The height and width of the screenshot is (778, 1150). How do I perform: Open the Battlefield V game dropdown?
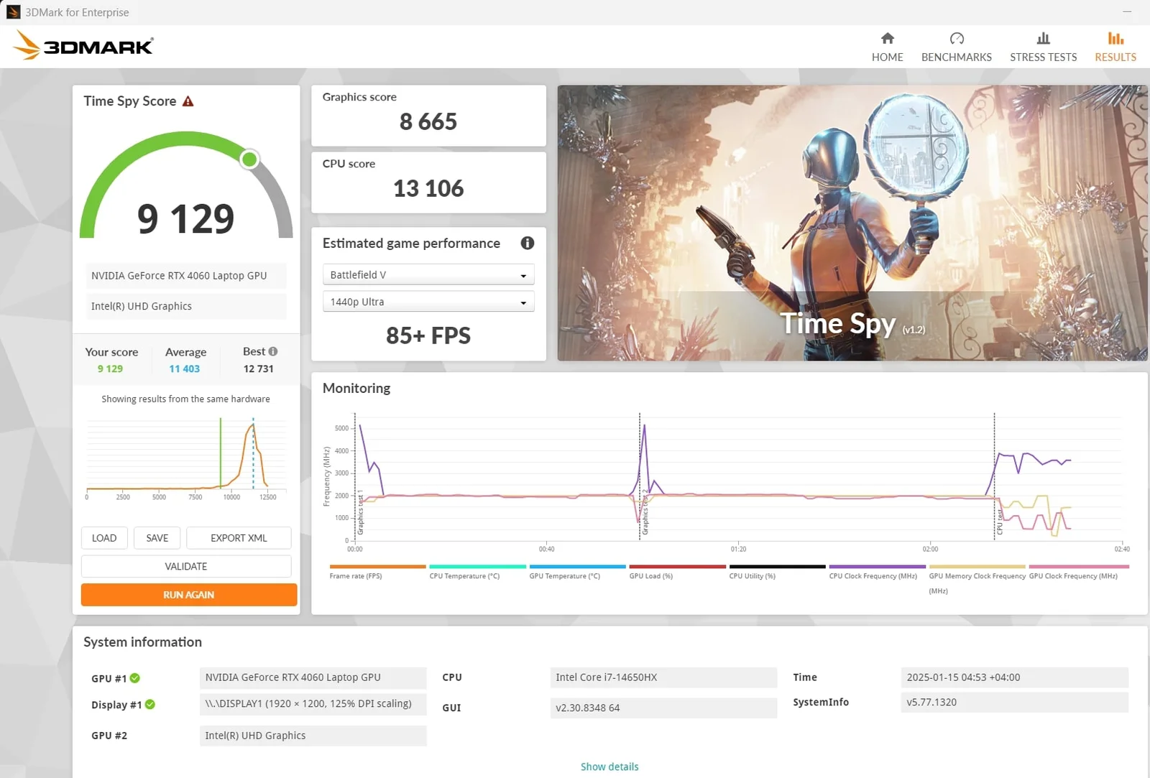point(428,275)
